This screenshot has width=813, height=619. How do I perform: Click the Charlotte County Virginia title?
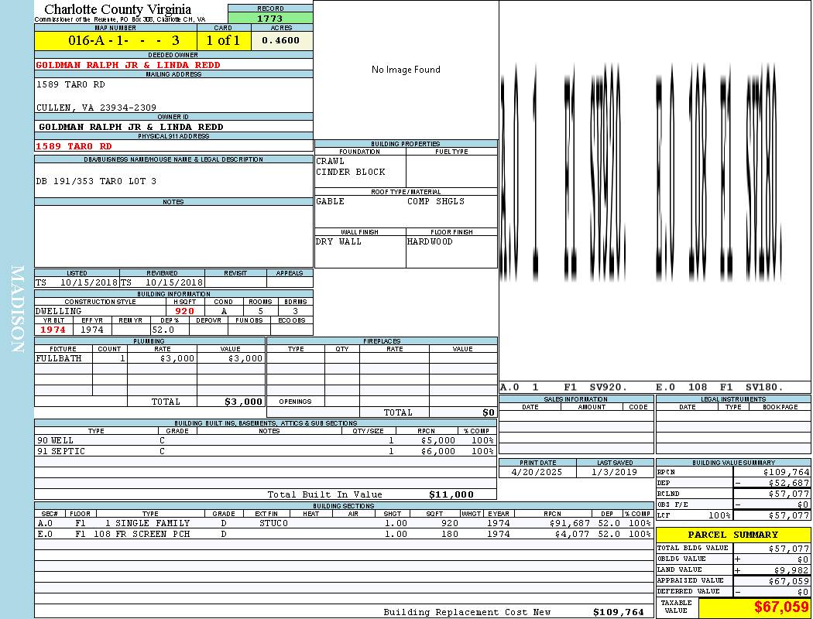point(118,9)
